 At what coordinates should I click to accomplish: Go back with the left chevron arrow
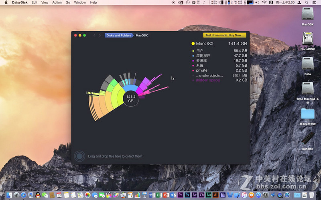click(x=94, y=35)
